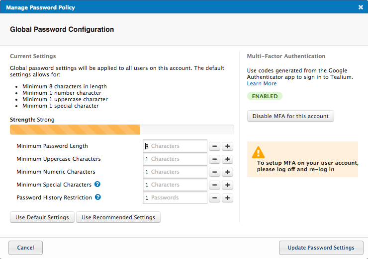Increase Minimum Special Characters value
368x259 pixels.
[227, 185]
